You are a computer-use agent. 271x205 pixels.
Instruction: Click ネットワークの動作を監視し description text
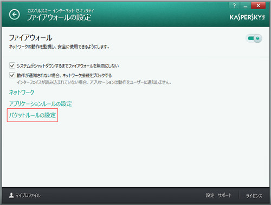[59, 47]
